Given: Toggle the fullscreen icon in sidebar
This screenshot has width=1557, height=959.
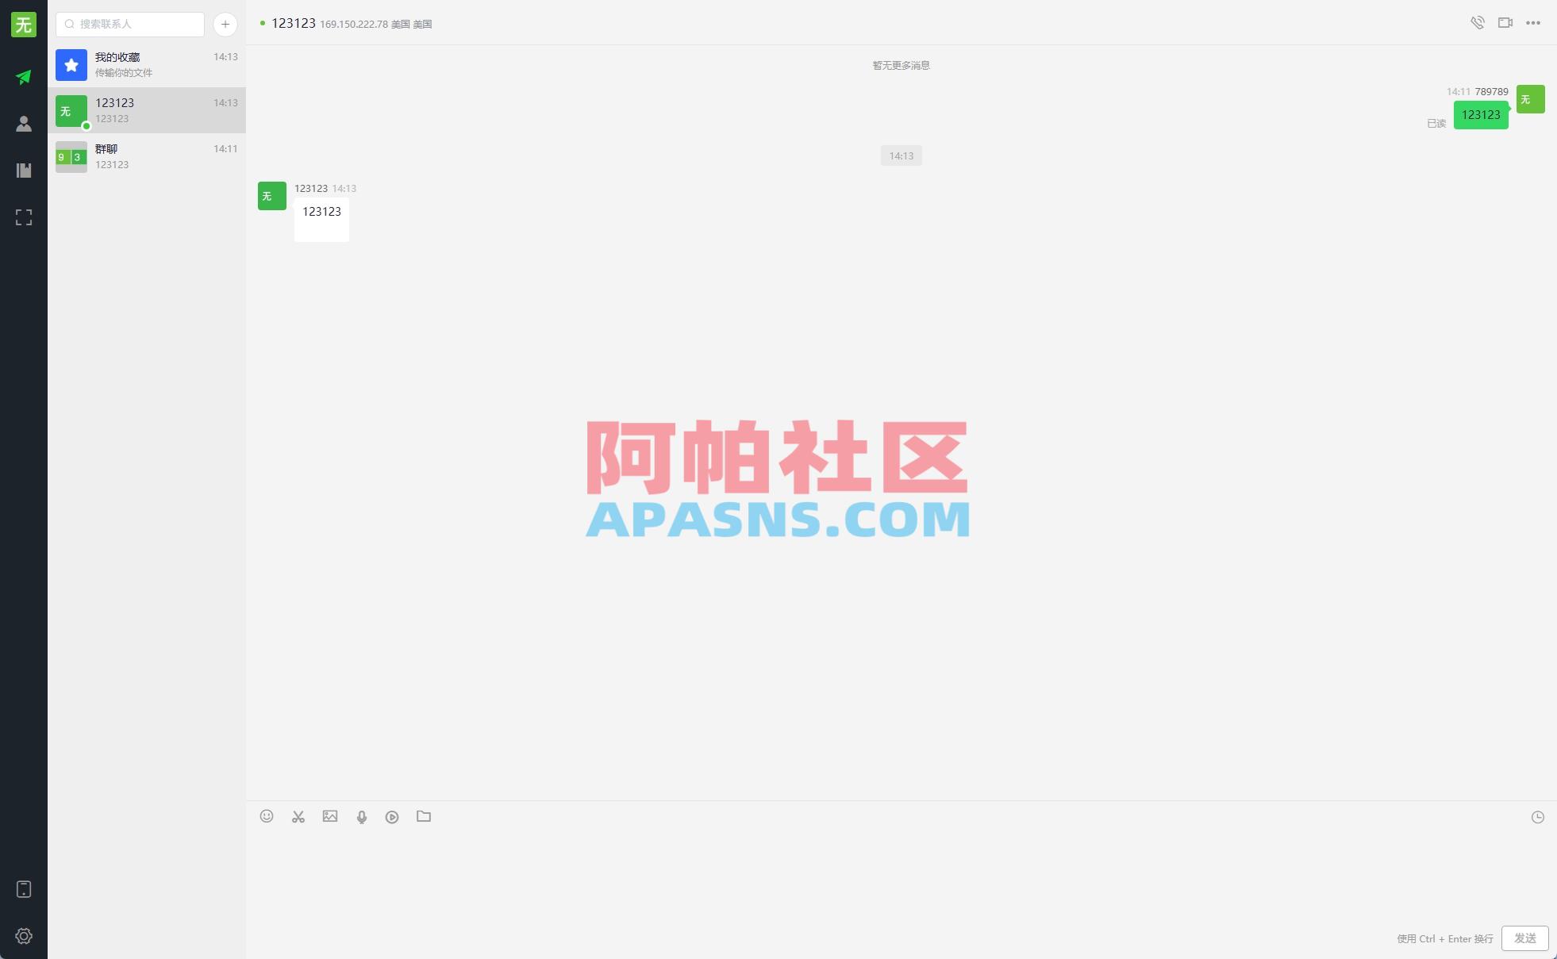Looking at the screenshot, I should tap(24, 217).
